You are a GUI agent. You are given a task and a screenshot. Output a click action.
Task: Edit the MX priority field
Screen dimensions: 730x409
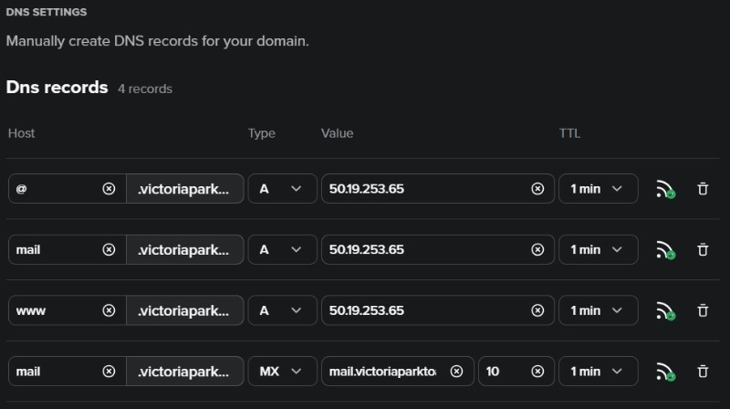tap(506, 372)
